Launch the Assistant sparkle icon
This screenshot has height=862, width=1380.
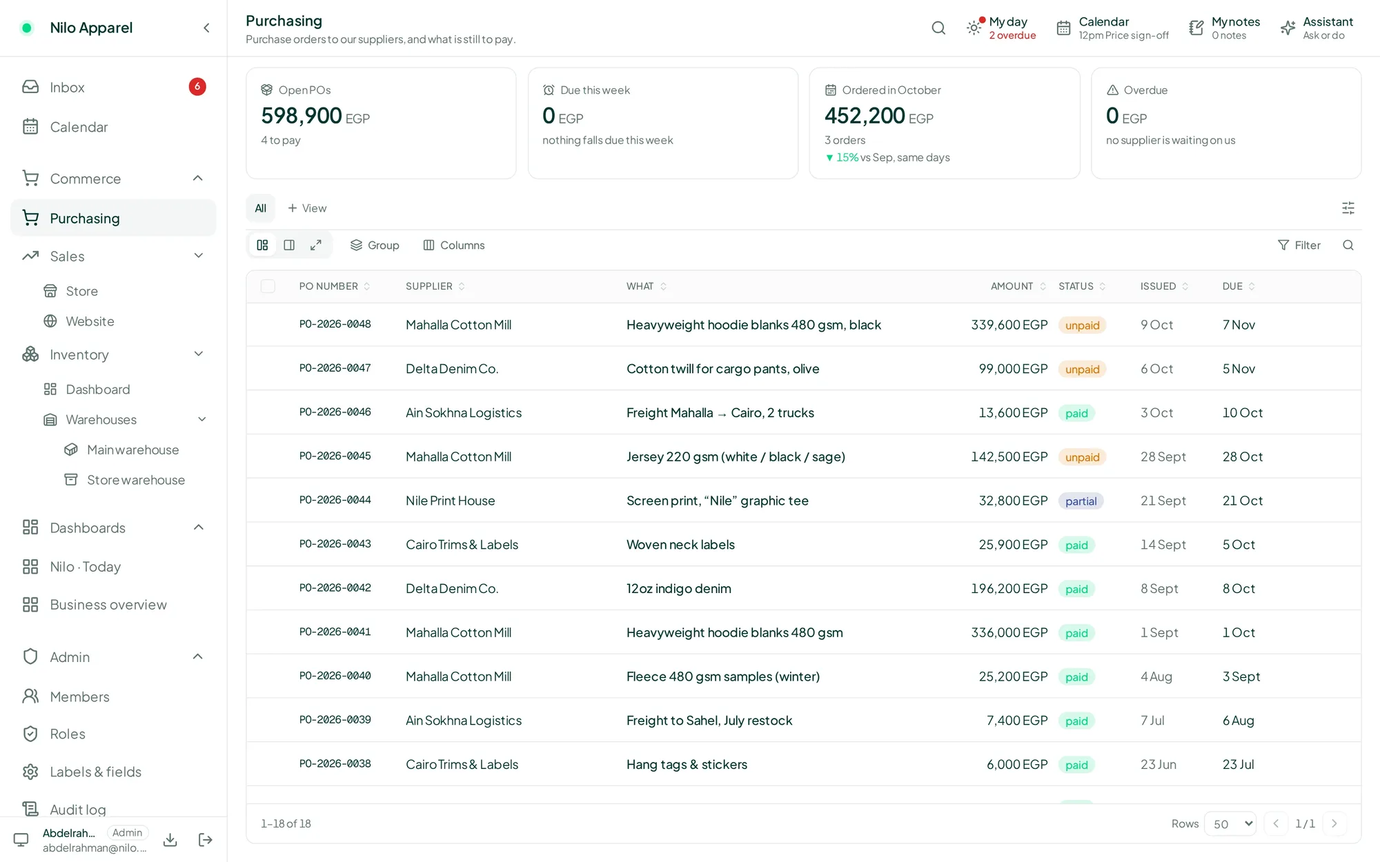click(1288, 28)
